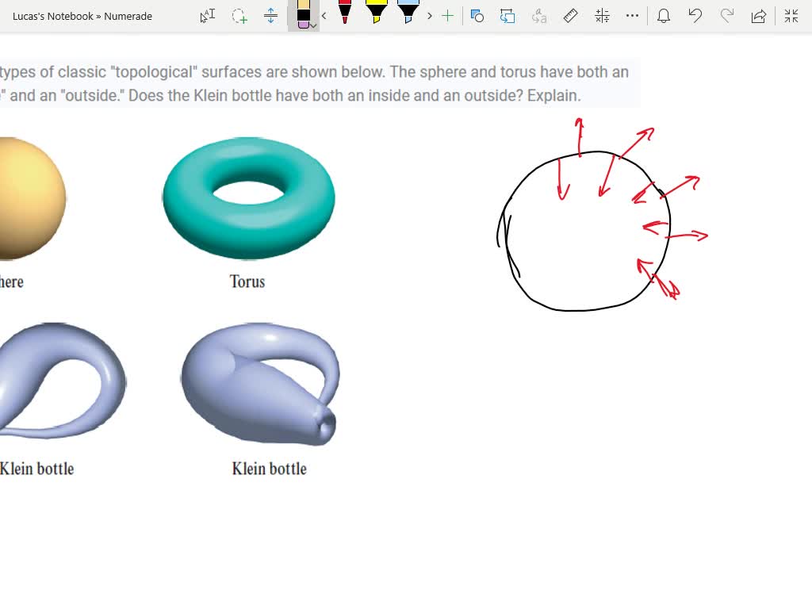Select the blue highlighter swatch
Screen dimensions: 812x609
coord(407,14)
